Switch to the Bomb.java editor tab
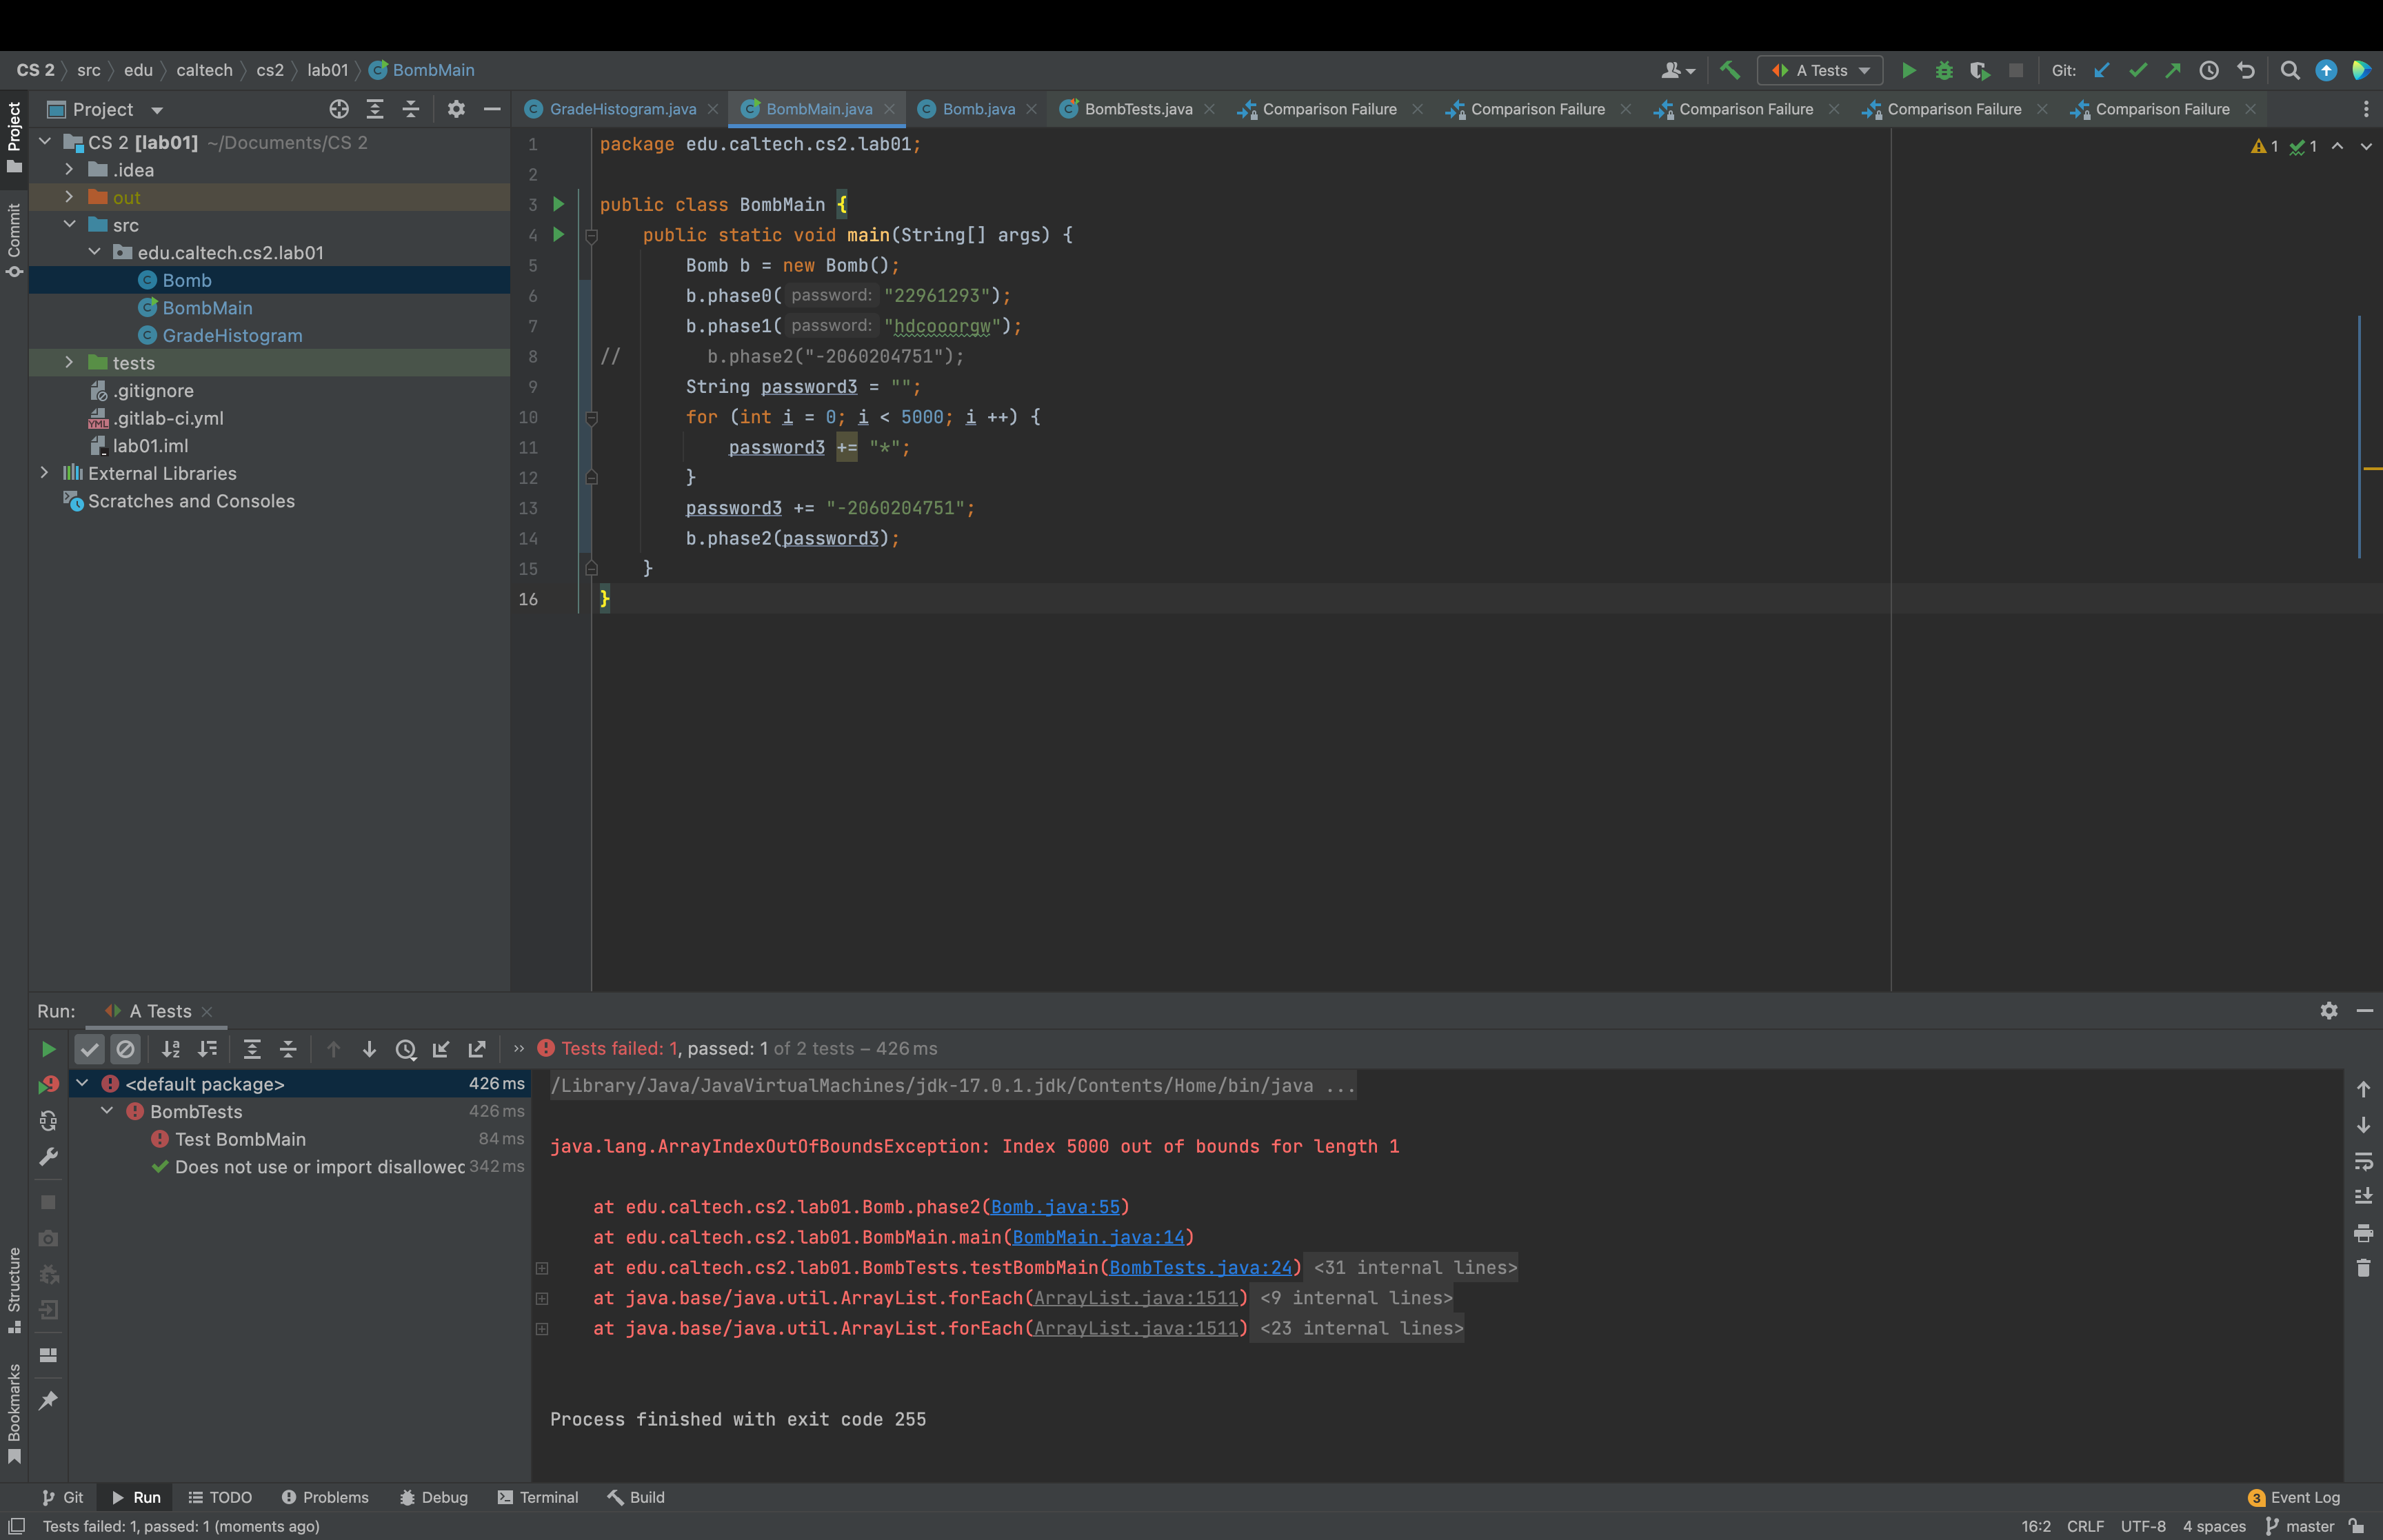2383x1540 pixels. [x=977, y=109]
